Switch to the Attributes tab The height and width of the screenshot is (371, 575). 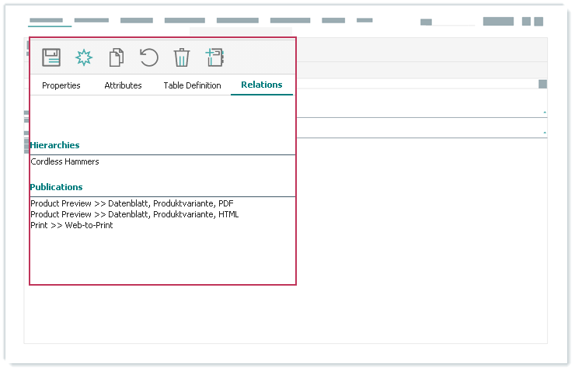click(x=123, y=85)
